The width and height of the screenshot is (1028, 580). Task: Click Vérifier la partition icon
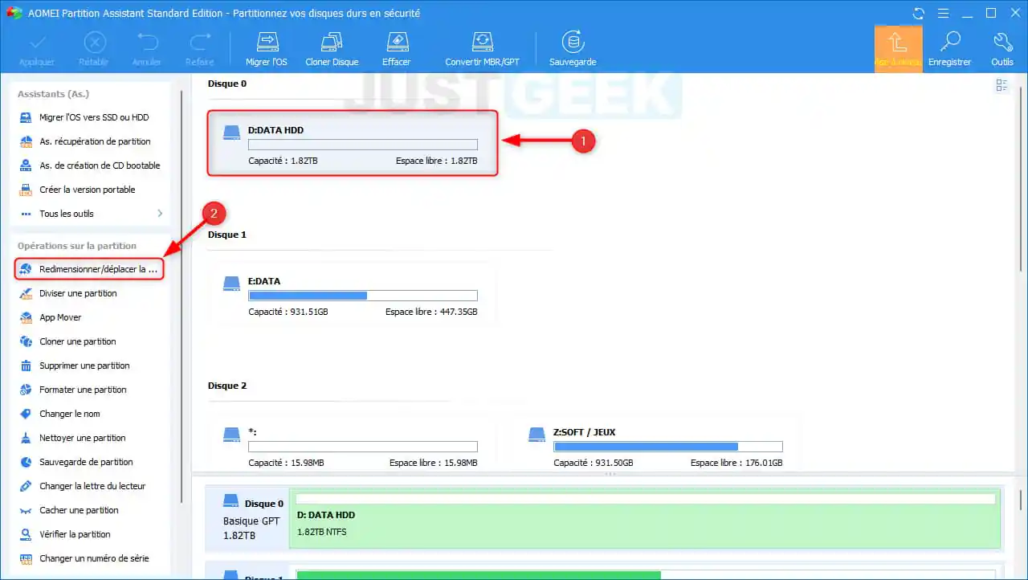[x=26, y=534]
